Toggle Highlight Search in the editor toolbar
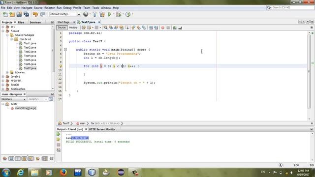This screenshot has height=177, width=315. [x=122, y=28]
